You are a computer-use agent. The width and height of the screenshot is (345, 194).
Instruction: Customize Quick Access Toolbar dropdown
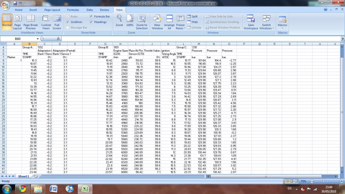click(x=38, y=3)
